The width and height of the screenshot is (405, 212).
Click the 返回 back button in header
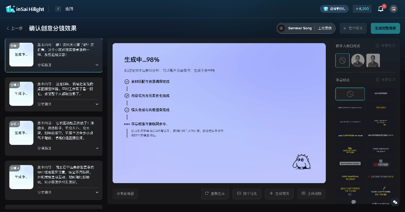(58, 9)
